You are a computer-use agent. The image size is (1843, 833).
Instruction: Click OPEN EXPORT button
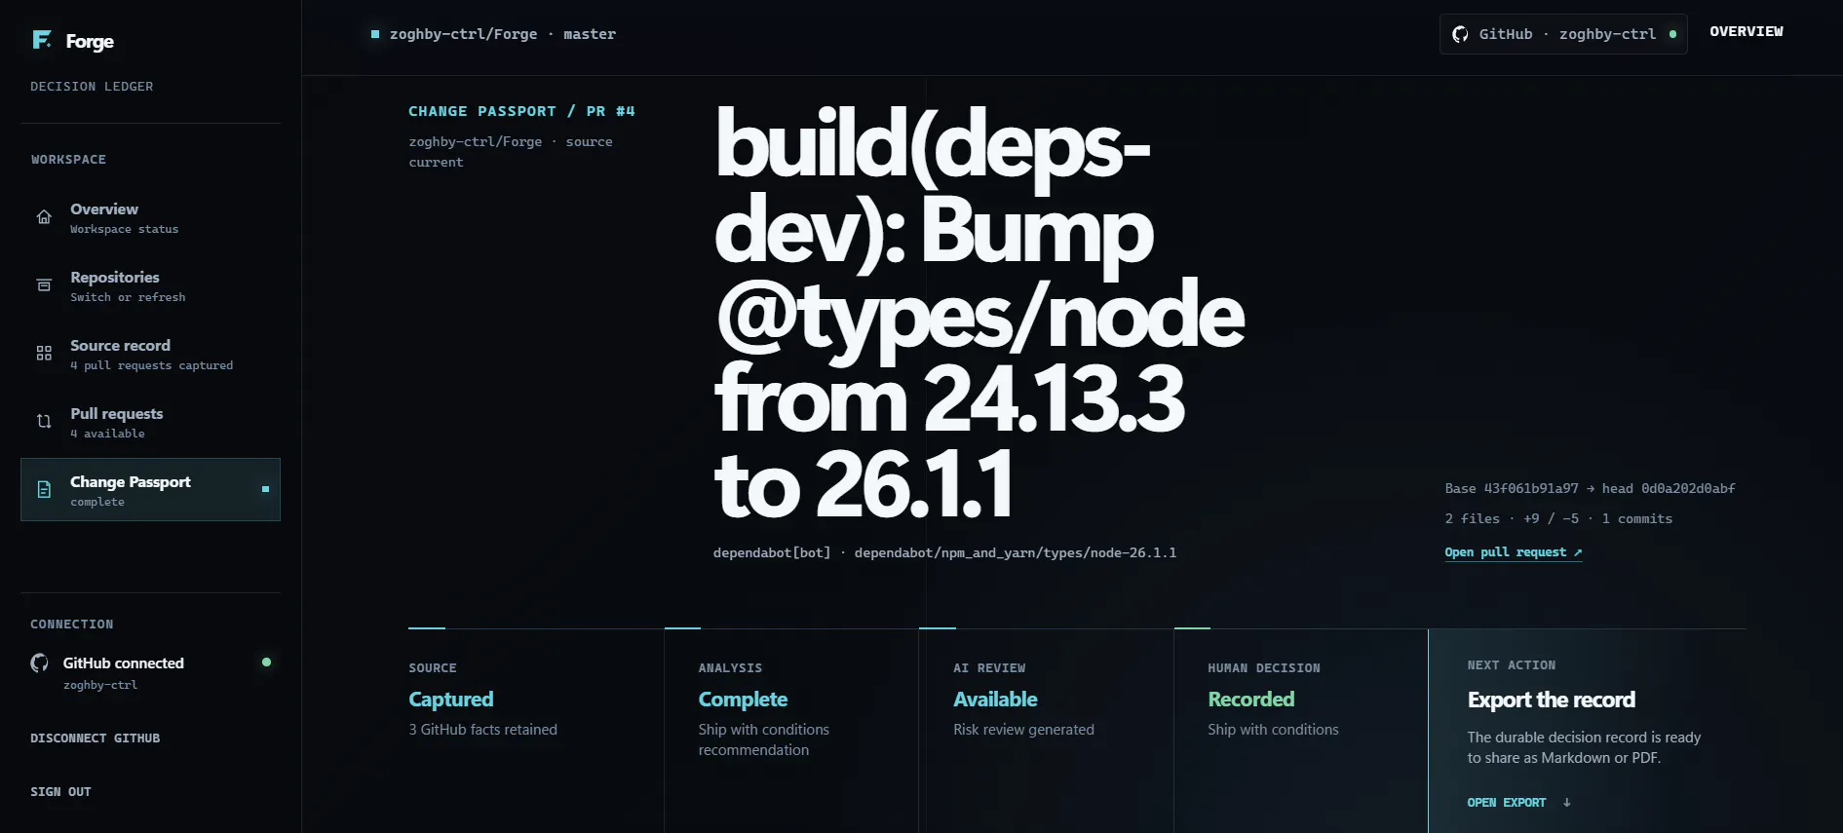(x=1518, y=803)
